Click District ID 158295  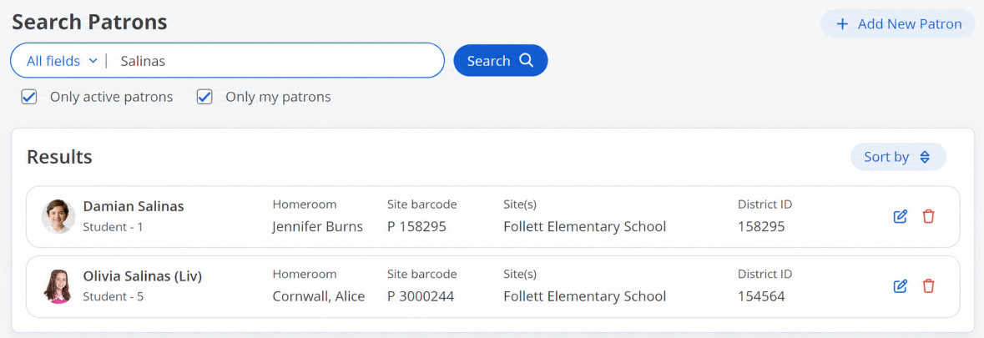[761, 226]
